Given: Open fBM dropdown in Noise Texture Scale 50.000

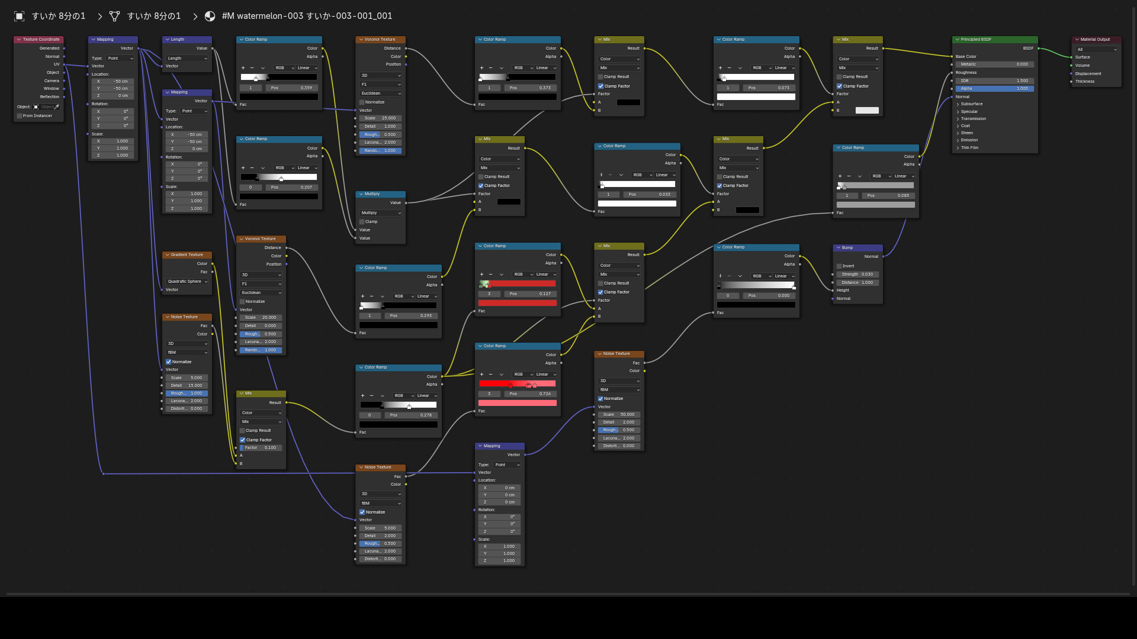Looking at the screenshot, I should (x=619, y=390).
